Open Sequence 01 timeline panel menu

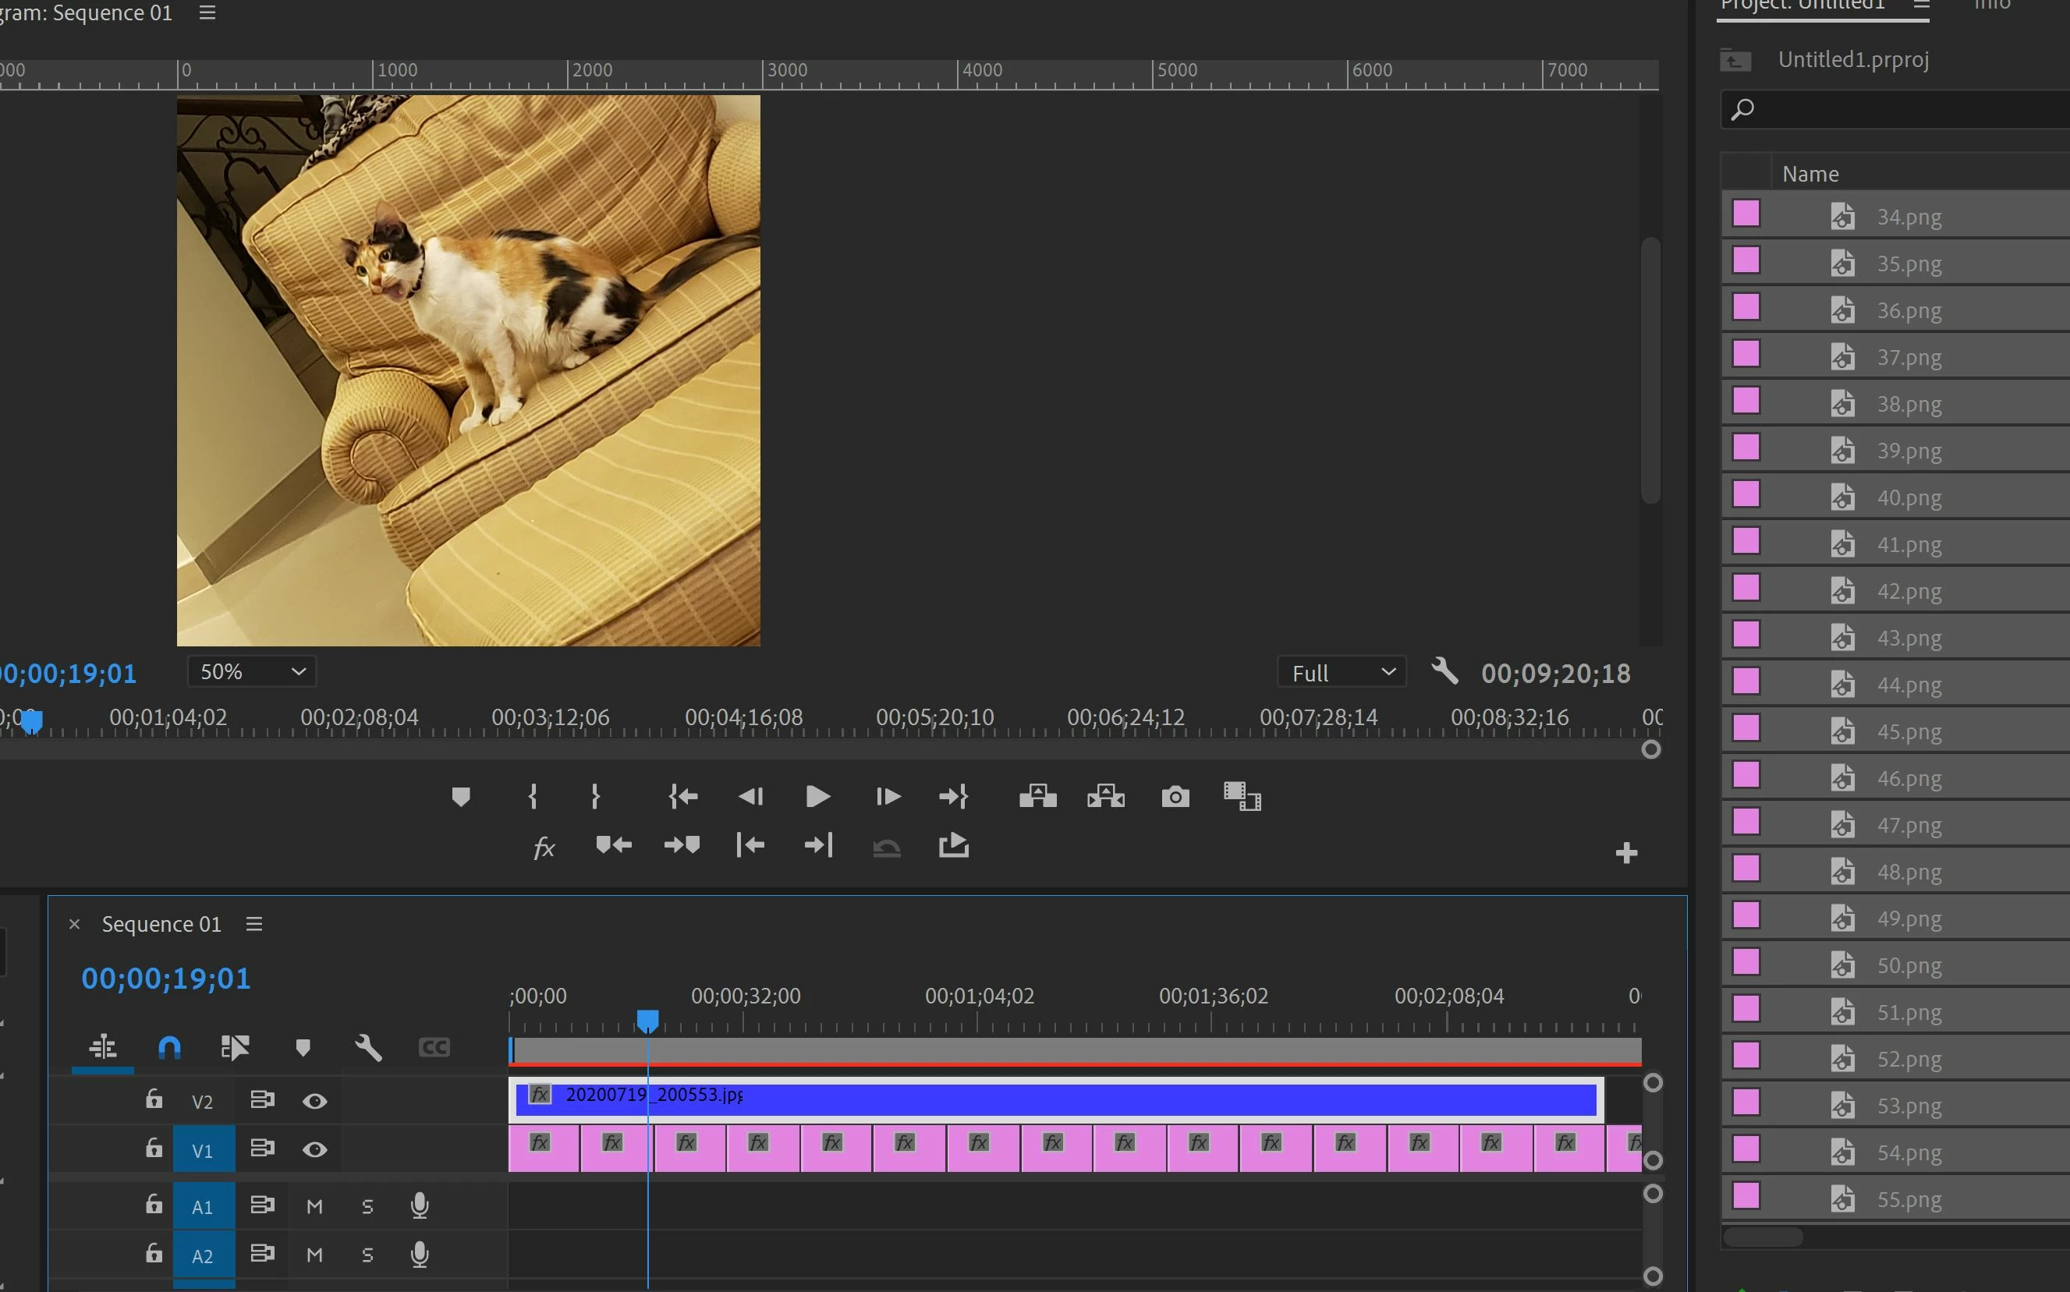click(x=253, y=924)
